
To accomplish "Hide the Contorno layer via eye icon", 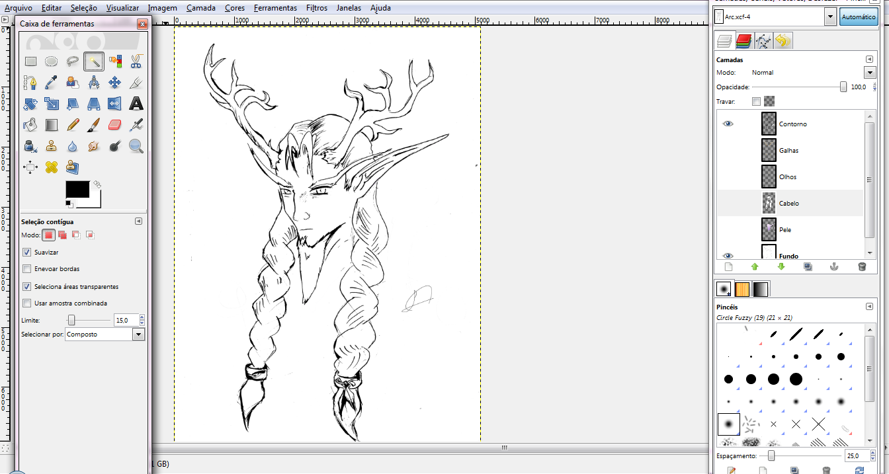I will click(x=728, y=124).
